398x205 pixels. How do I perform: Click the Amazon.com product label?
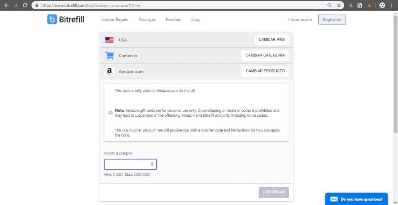tap(131, 72)
